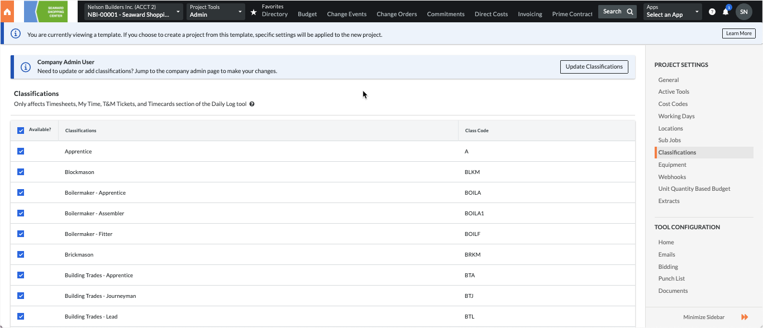Open Unit Quantity Based Budget settings
The height and width of the screenshot is (328, 763).
click(694, 189)
